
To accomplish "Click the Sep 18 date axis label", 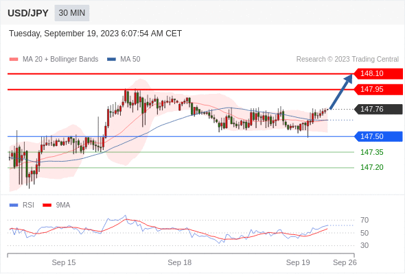I will (180, 262).
